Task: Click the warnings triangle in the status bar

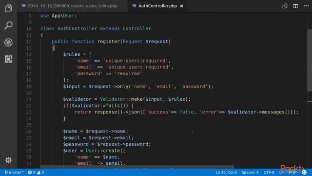Action: [39, 173]
